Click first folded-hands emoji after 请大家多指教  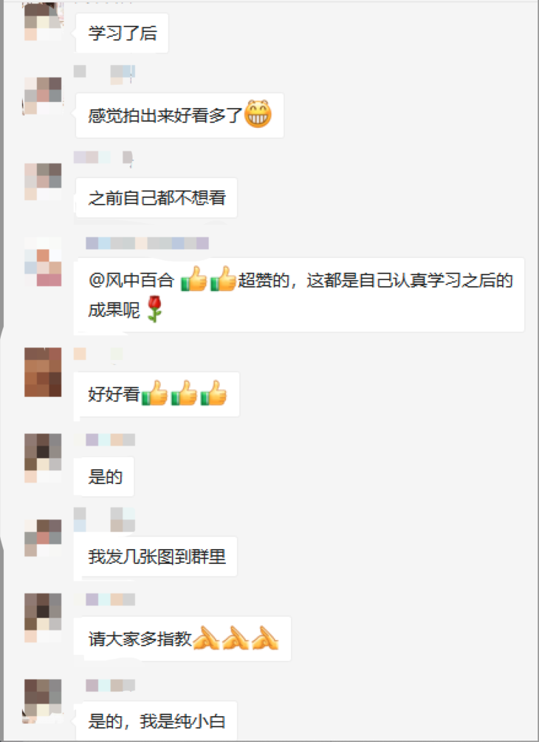coord(206,637)
